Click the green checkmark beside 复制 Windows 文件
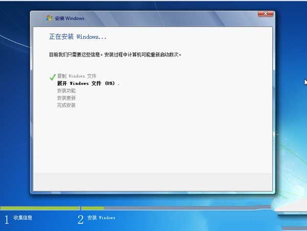 point(52,76)
